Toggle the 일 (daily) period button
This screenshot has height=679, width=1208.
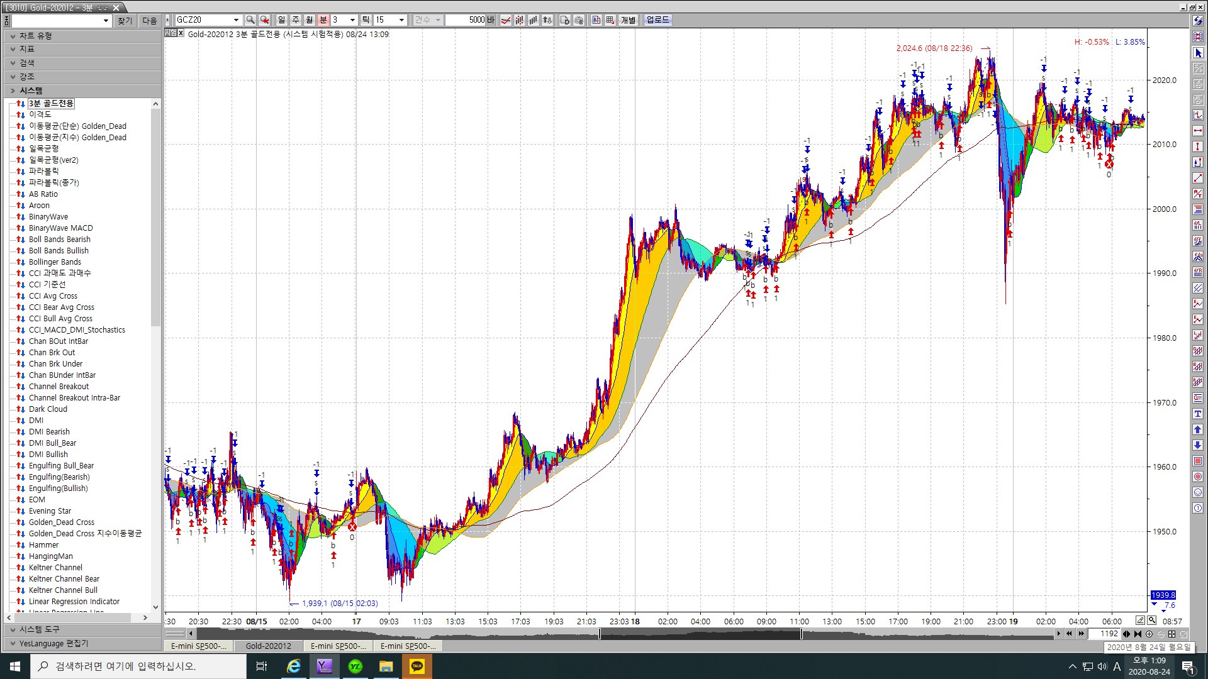tap(281, 20)
